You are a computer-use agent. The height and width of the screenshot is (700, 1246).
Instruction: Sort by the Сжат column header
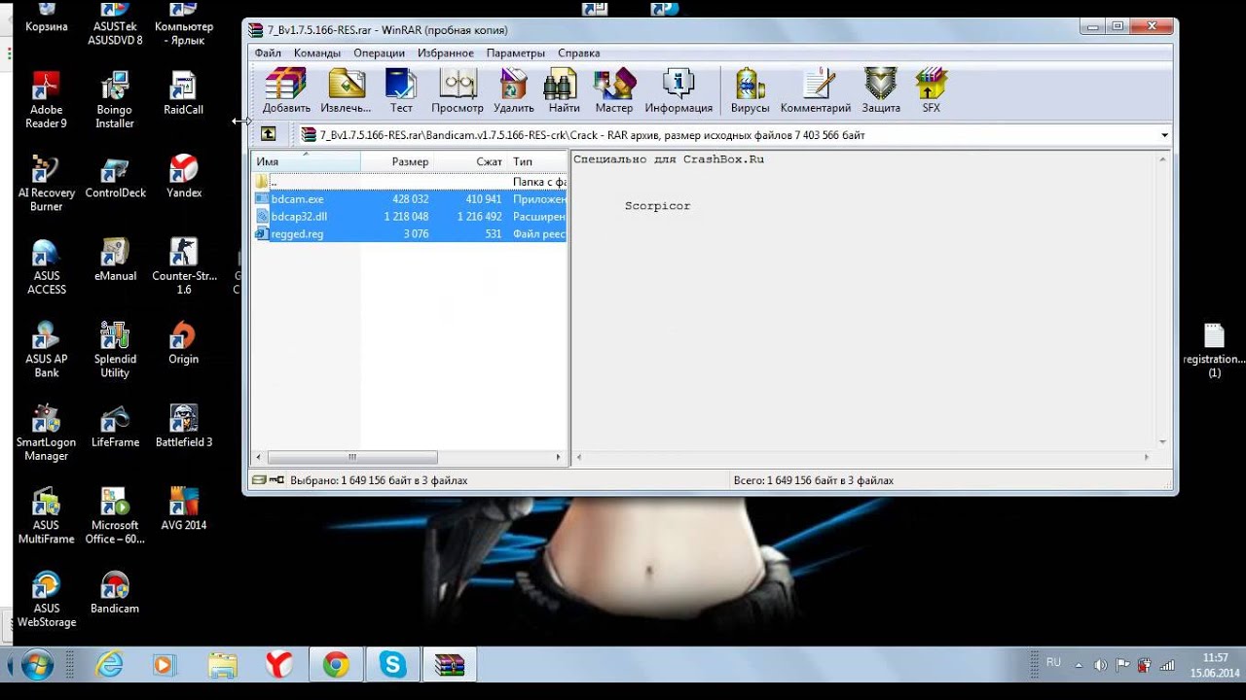coord(471,161)
